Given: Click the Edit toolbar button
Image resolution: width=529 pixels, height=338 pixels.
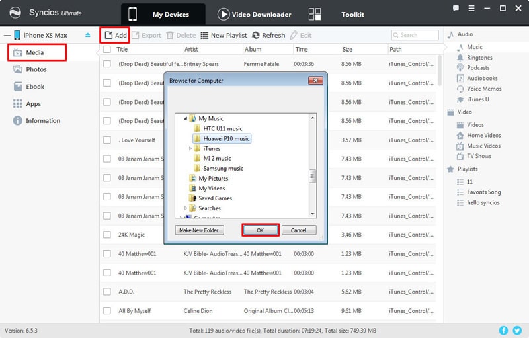Looking at the screenshot, I should click(301, 35).
